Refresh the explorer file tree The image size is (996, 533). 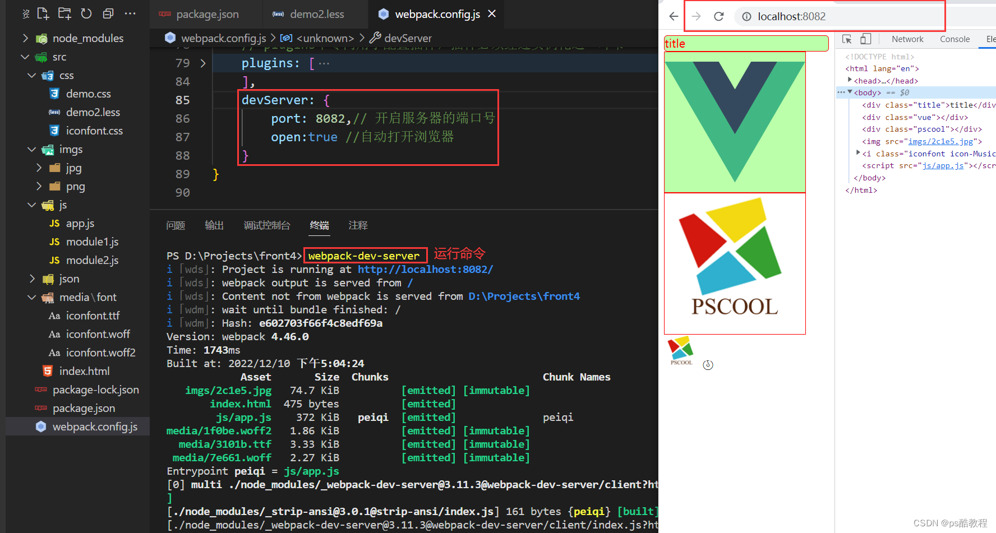coord(86,13)
